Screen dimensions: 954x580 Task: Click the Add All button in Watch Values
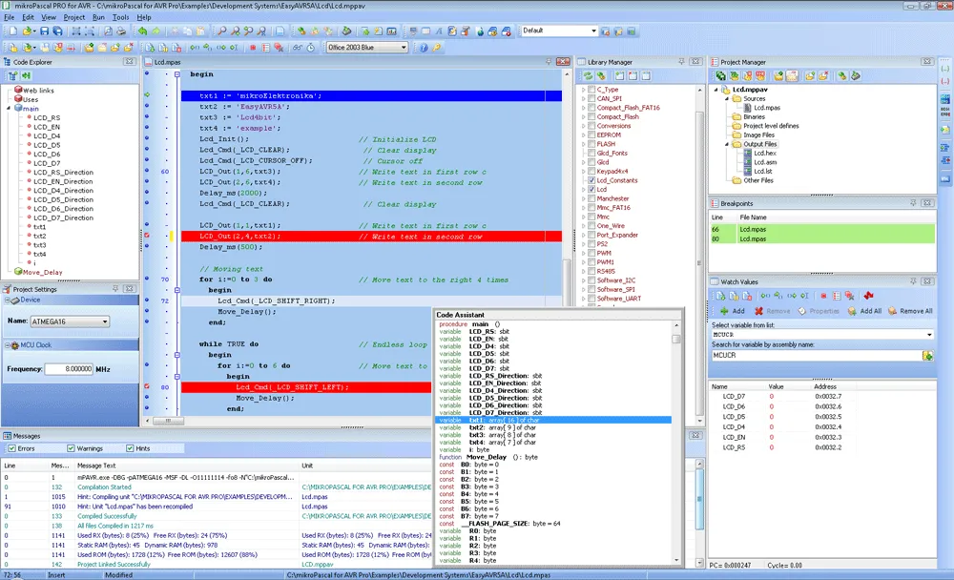pos(864,311)
